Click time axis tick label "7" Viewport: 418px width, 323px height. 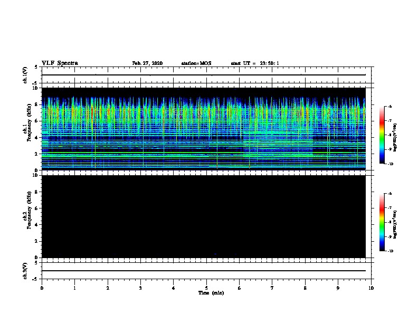pos(272,288)
